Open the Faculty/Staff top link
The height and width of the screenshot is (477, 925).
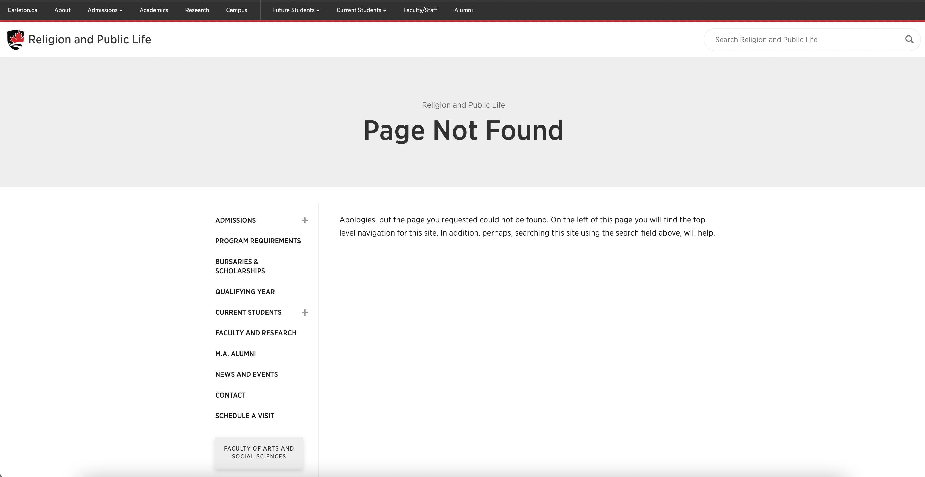pyautogui.click(x=420, y=10)
